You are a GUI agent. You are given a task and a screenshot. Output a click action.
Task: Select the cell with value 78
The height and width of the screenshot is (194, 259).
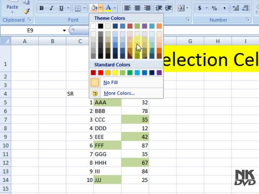(135, 111)
